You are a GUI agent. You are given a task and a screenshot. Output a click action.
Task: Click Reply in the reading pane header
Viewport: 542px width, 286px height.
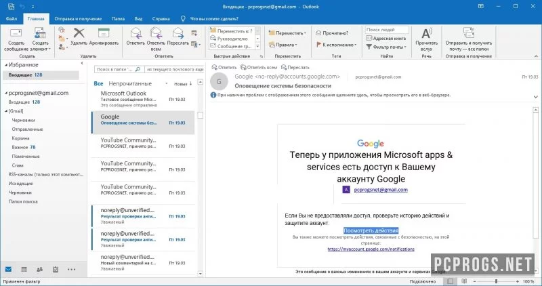[x=224, y=68]
